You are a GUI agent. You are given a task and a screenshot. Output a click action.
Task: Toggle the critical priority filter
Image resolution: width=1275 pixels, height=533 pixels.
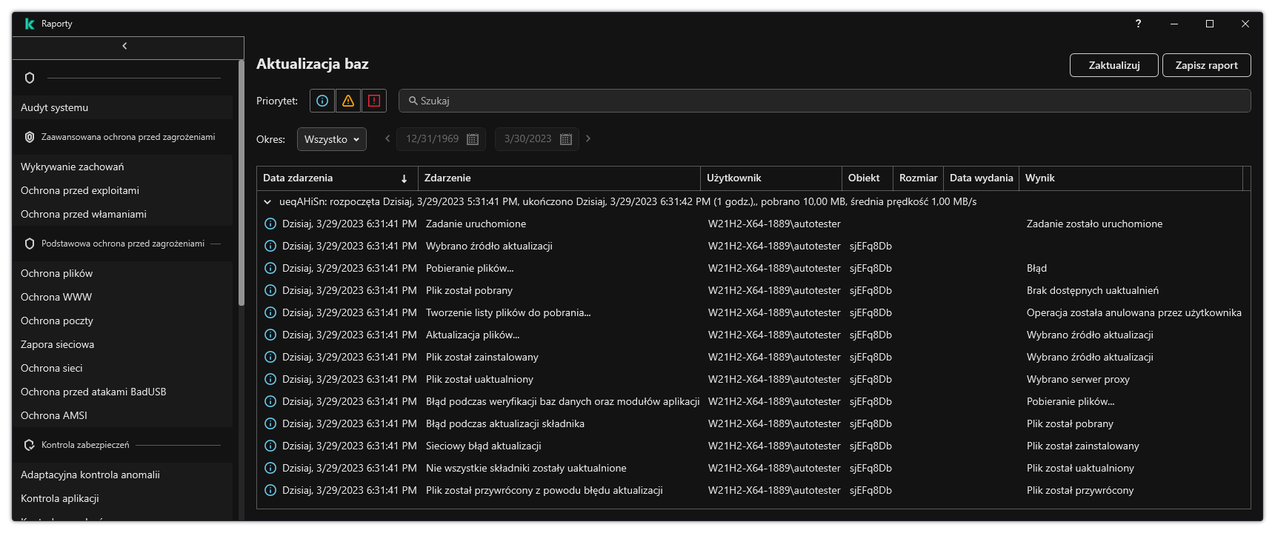point(374,101)
